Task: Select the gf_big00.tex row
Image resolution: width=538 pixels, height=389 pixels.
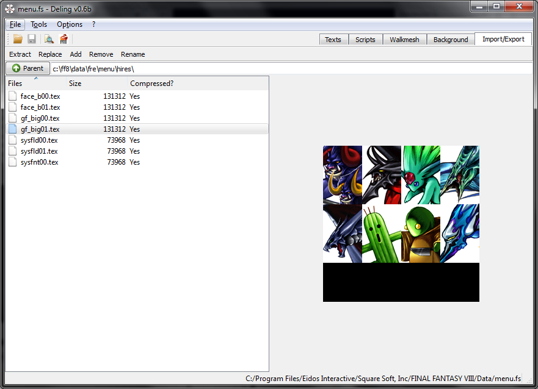Action: pyautogui.click(x=137, y=118)
